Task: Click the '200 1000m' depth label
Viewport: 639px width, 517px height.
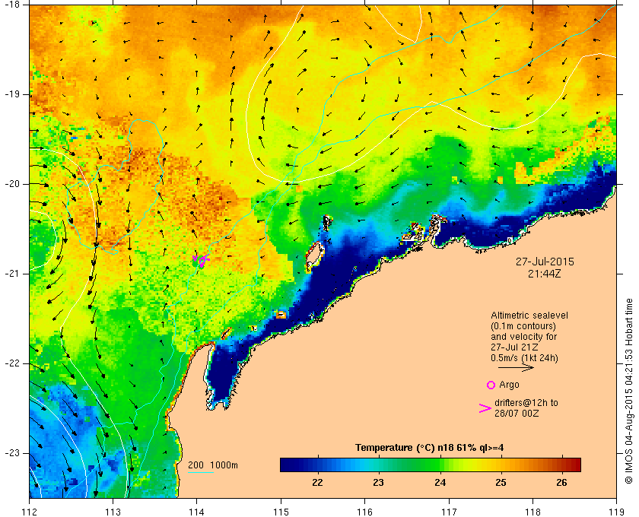Action: 213,465
